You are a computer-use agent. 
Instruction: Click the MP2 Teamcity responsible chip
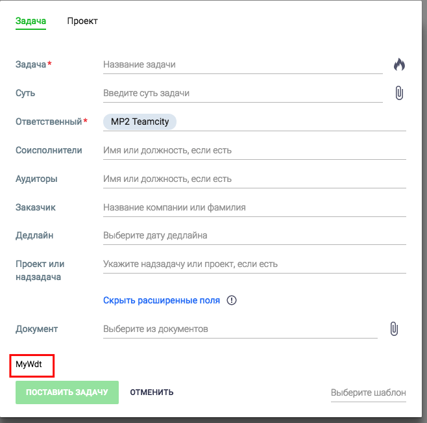[140, 122]
